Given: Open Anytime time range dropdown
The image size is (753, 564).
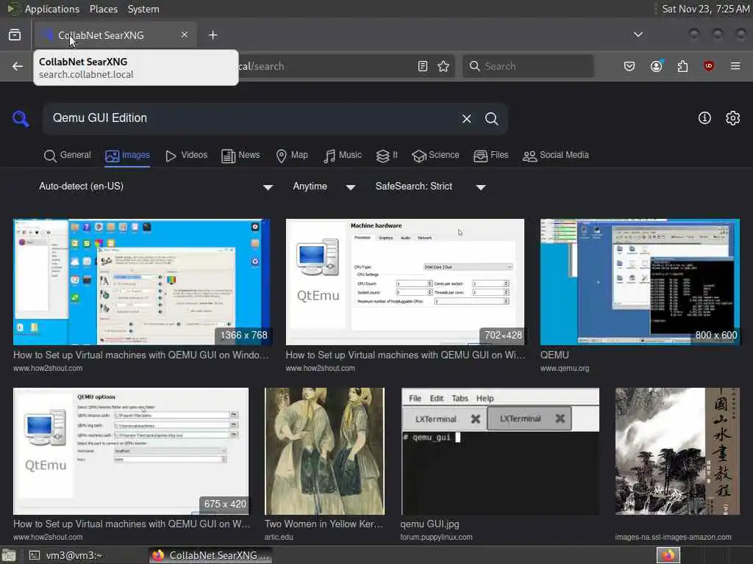Looking at the screenshot, I should (324, 187).
